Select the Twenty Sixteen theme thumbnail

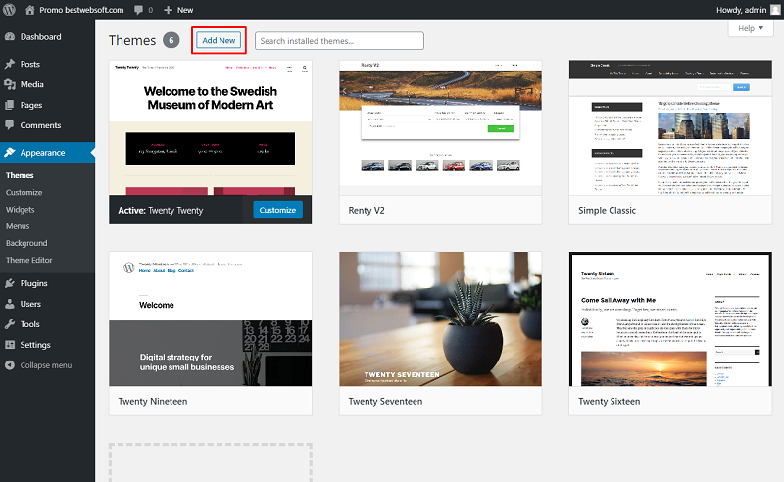[x=670, y=319]
